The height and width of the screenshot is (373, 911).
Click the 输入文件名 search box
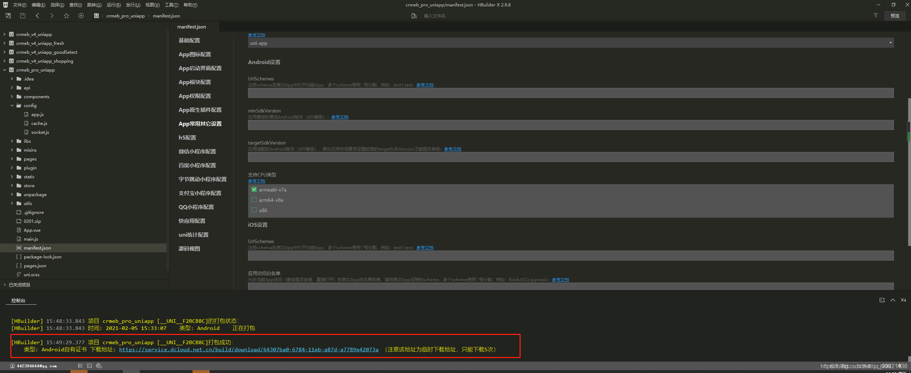(434, 16)
